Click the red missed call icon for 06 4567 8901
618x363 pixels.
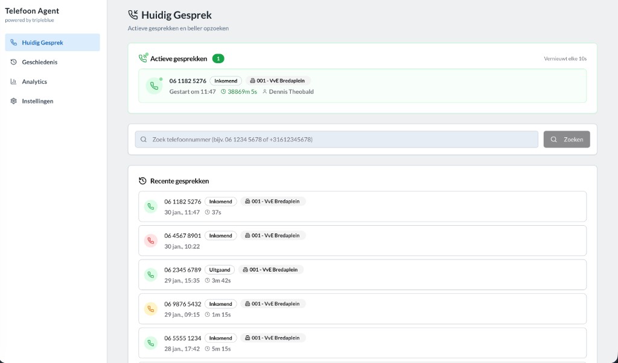150,241
